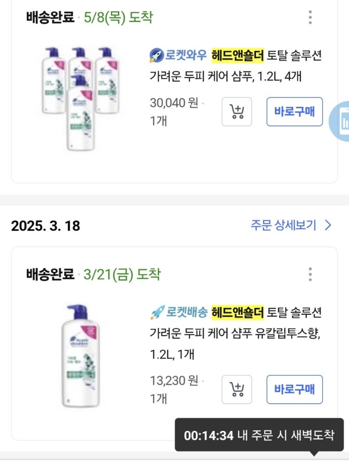Add the 4-pack shampoo to cart
349x462 pixels.
(x=237, y=112)
